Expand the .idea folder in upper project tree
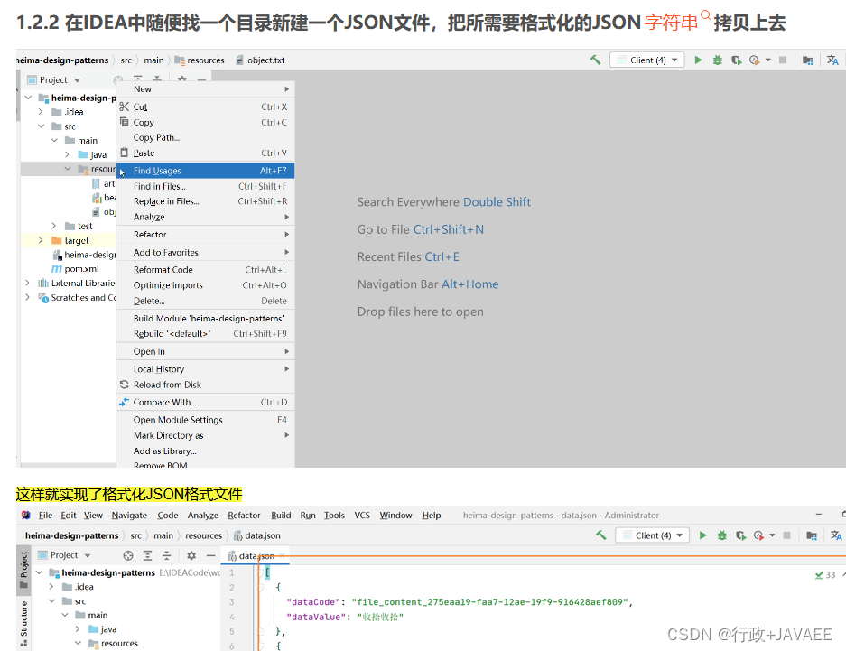 [41, 112]
